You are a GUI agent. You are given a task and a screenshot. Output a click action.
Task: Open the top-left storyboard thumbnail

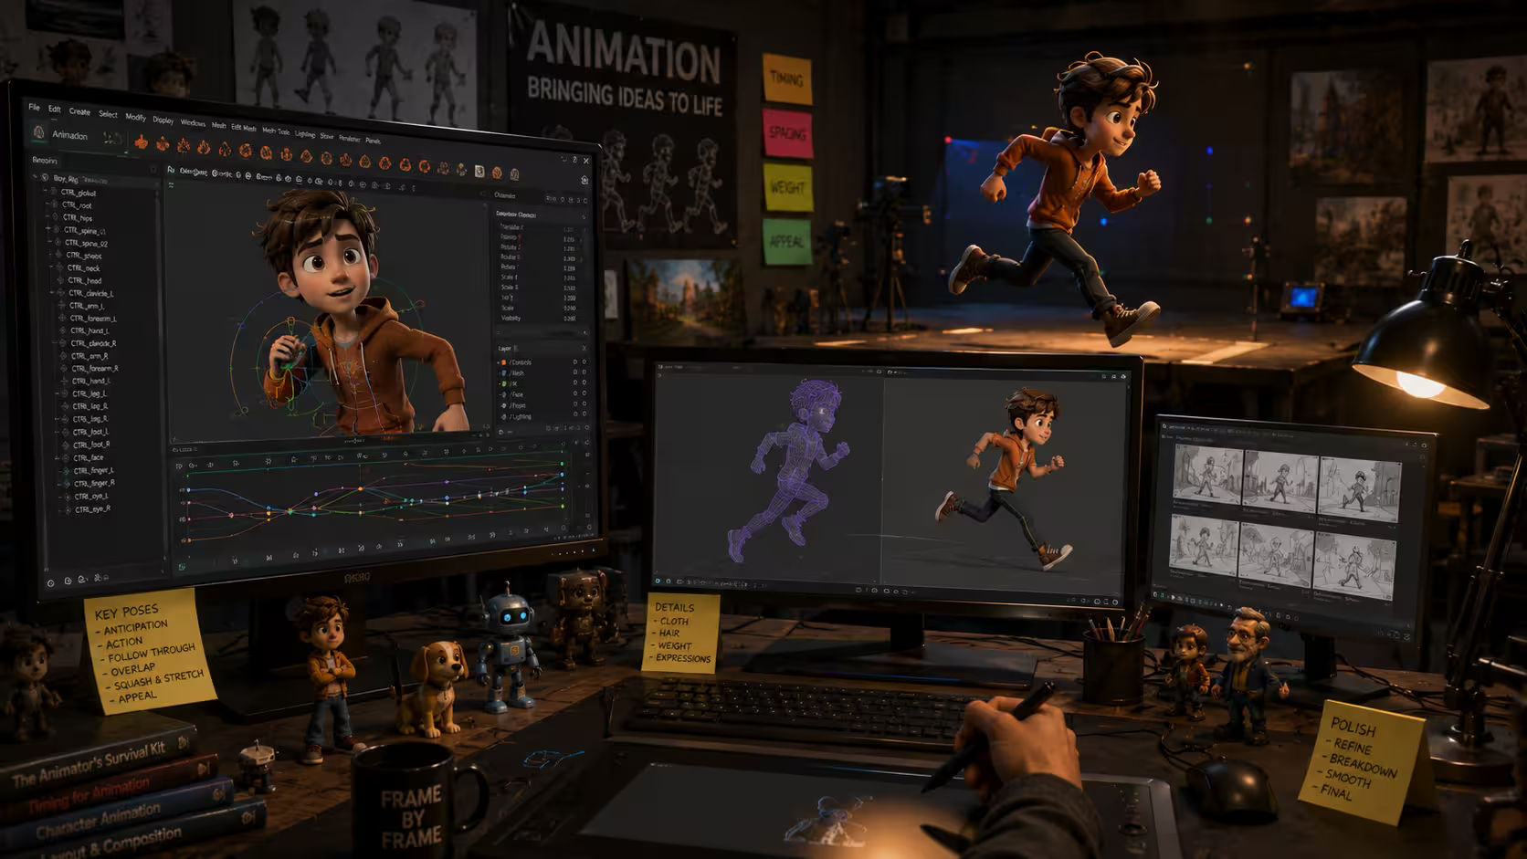tap(1207, 473)
